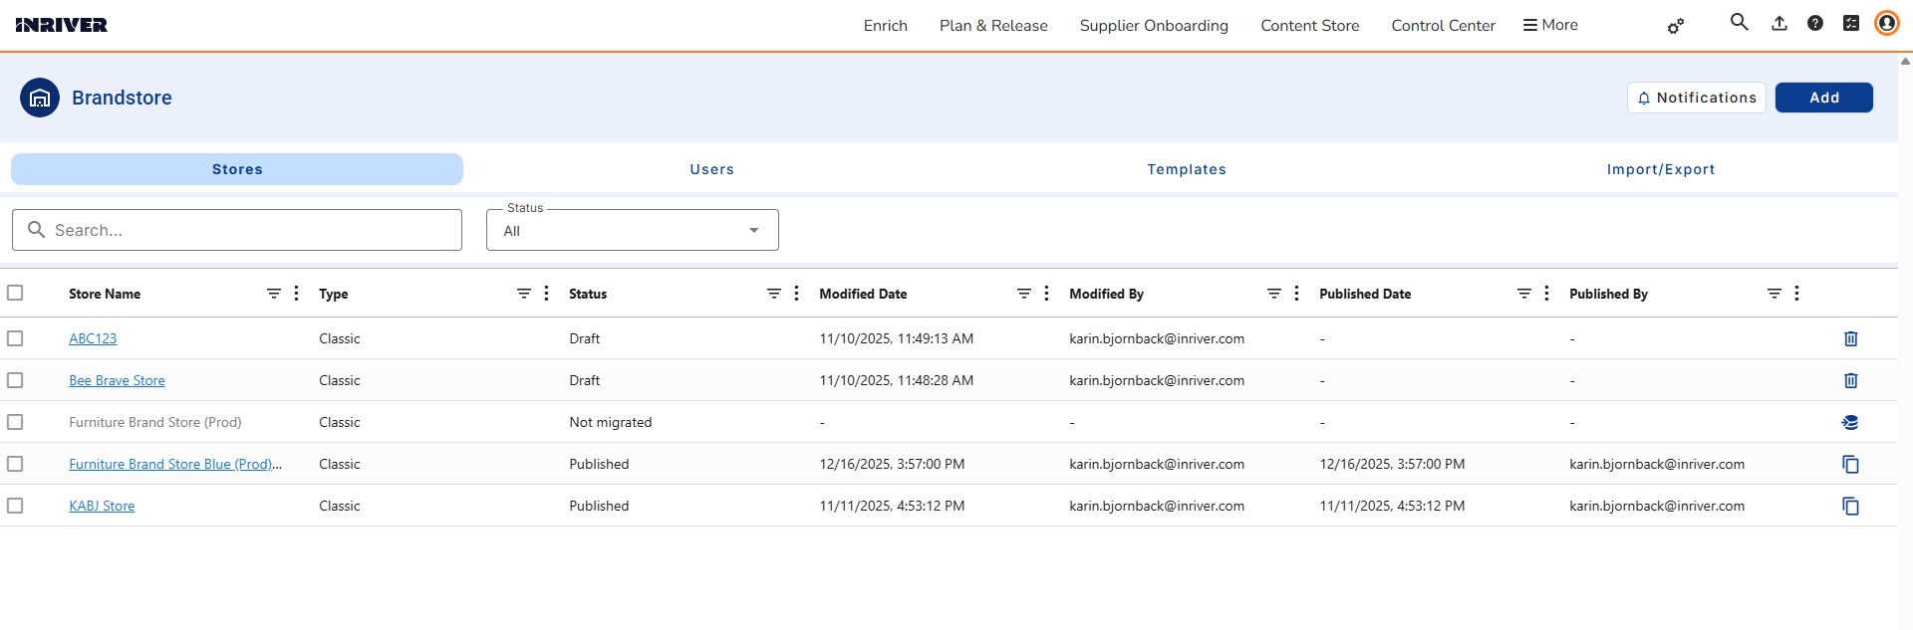Open the checklist tasks icon in the top bar
This screenshot has height=630, width=1913.
point(1850,23)
